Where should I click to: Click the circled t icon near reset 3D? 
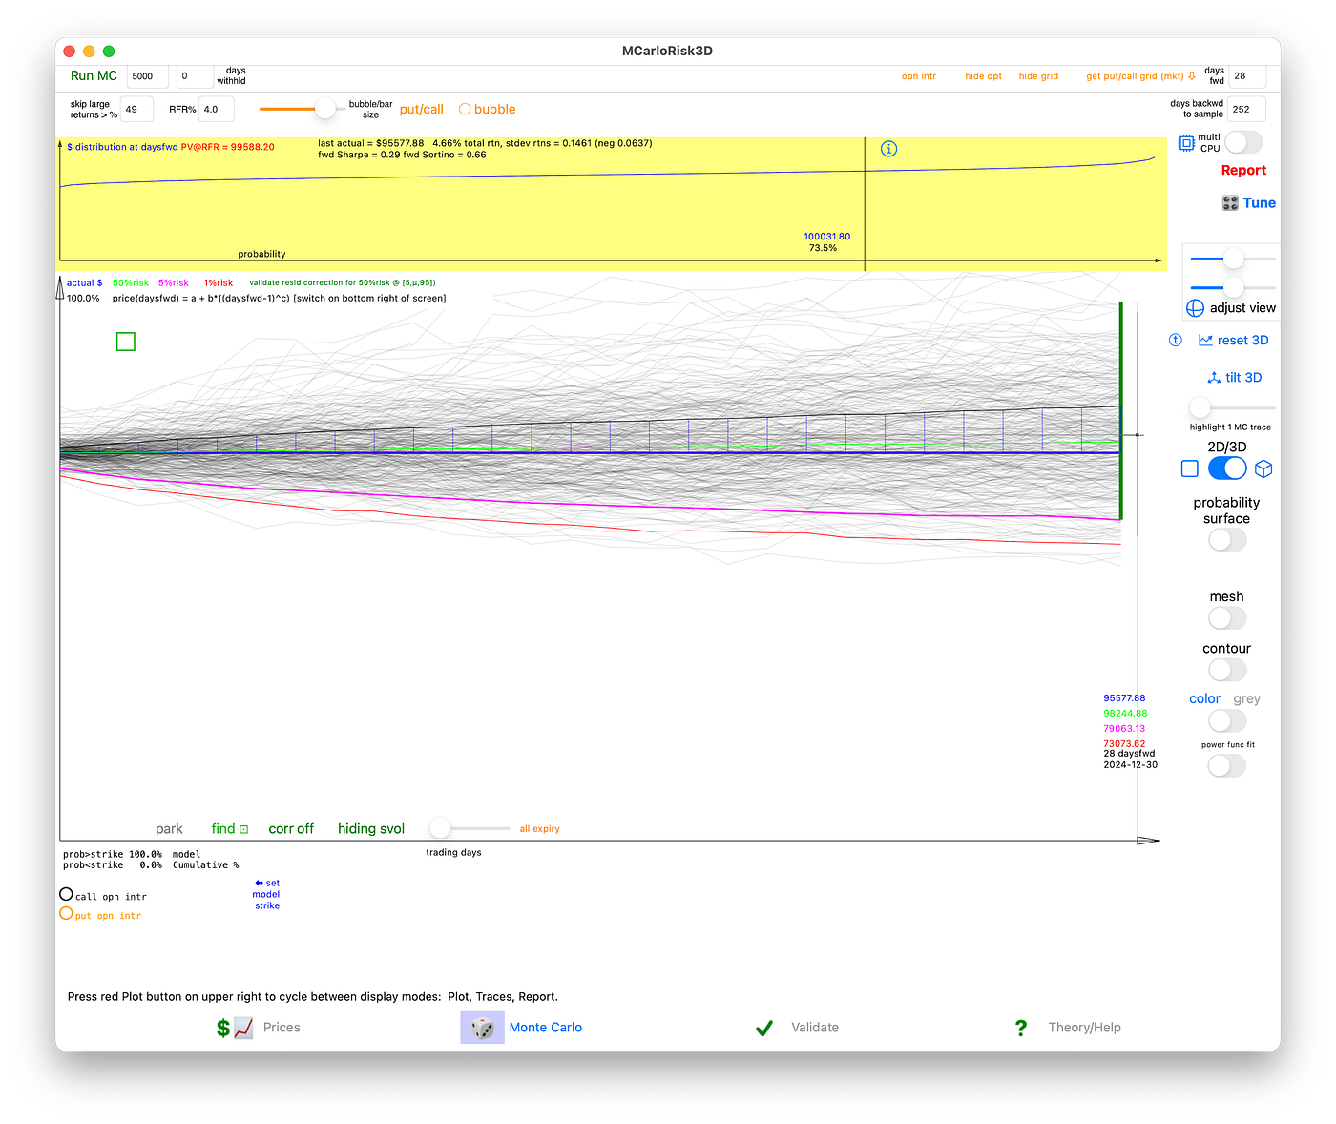coord(1176,341)
